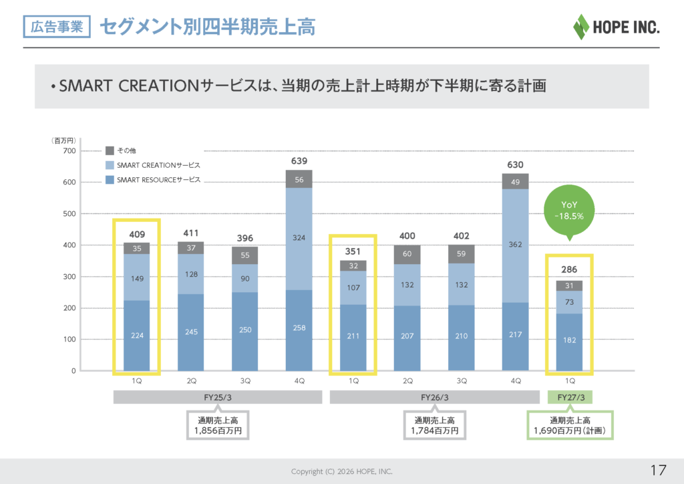
Task: Click the gray segment labeled 31
Action: [569, 286]
